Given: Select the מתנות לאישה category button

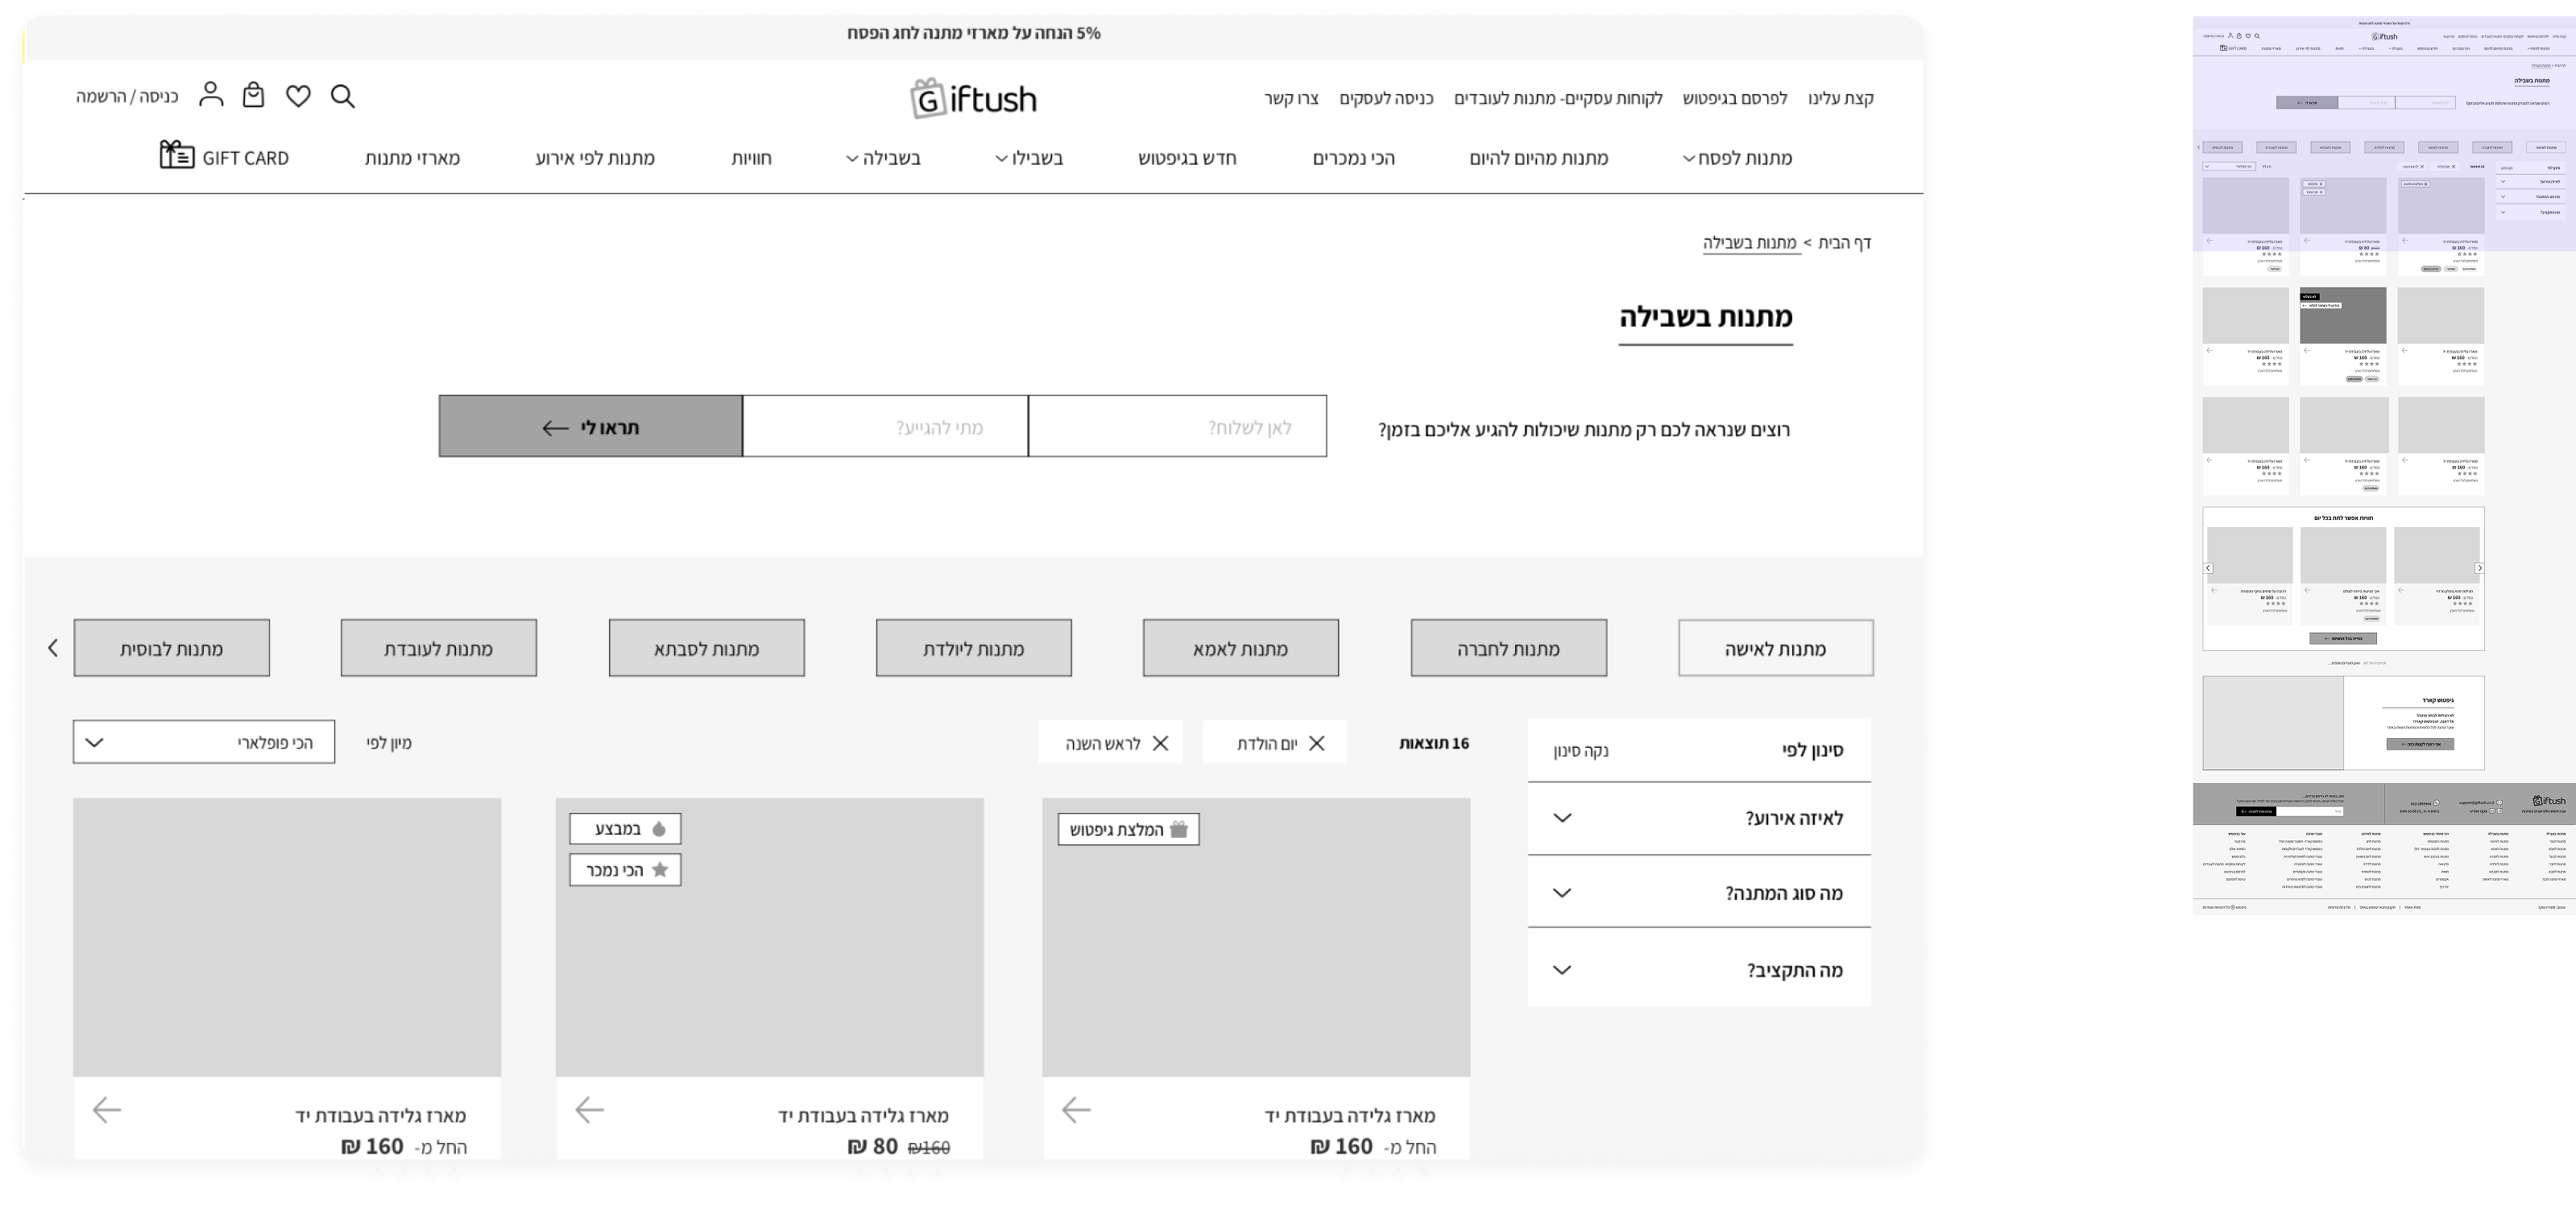Looking at the screenshot, I should pos(1775,649).
